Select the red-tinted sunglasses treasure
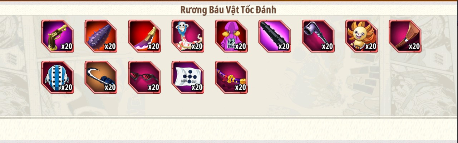Viewport: 458px width, 143px height. [144, 77]
